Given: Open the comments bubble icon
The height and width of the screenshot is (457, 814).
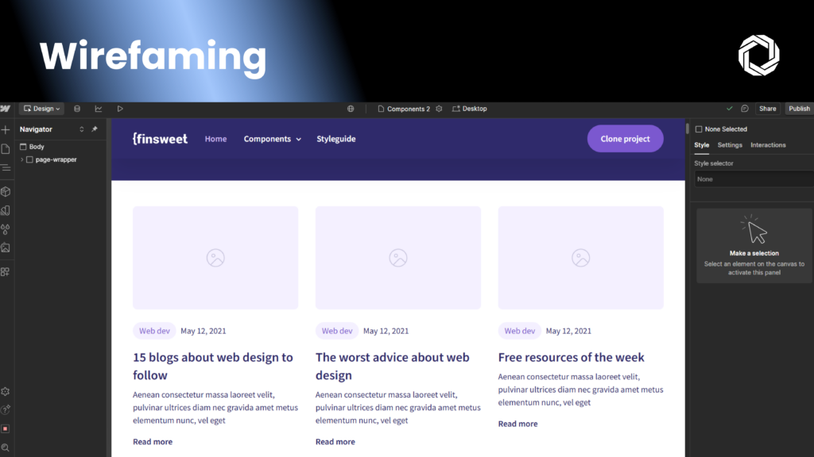Looking at the screenshot, I should (745, 109).
